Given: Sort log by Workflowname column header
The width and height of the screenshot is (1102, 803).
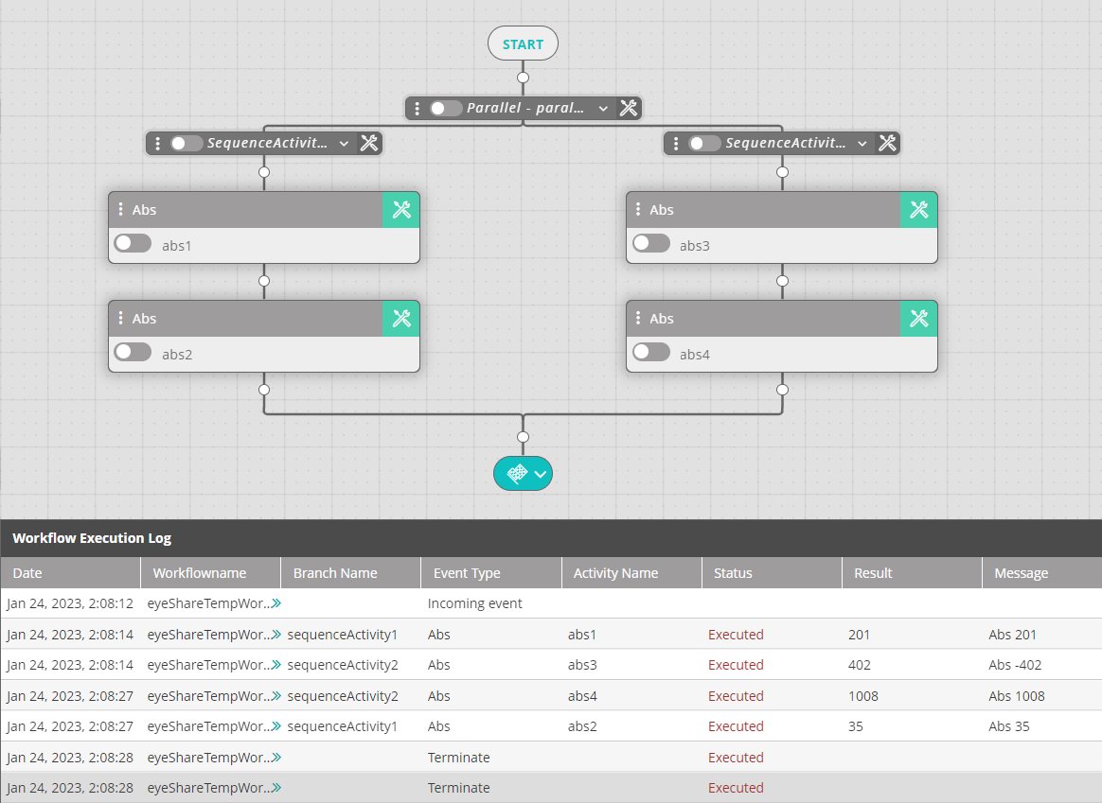Looking at the screenshot, I should click(211, 573).
